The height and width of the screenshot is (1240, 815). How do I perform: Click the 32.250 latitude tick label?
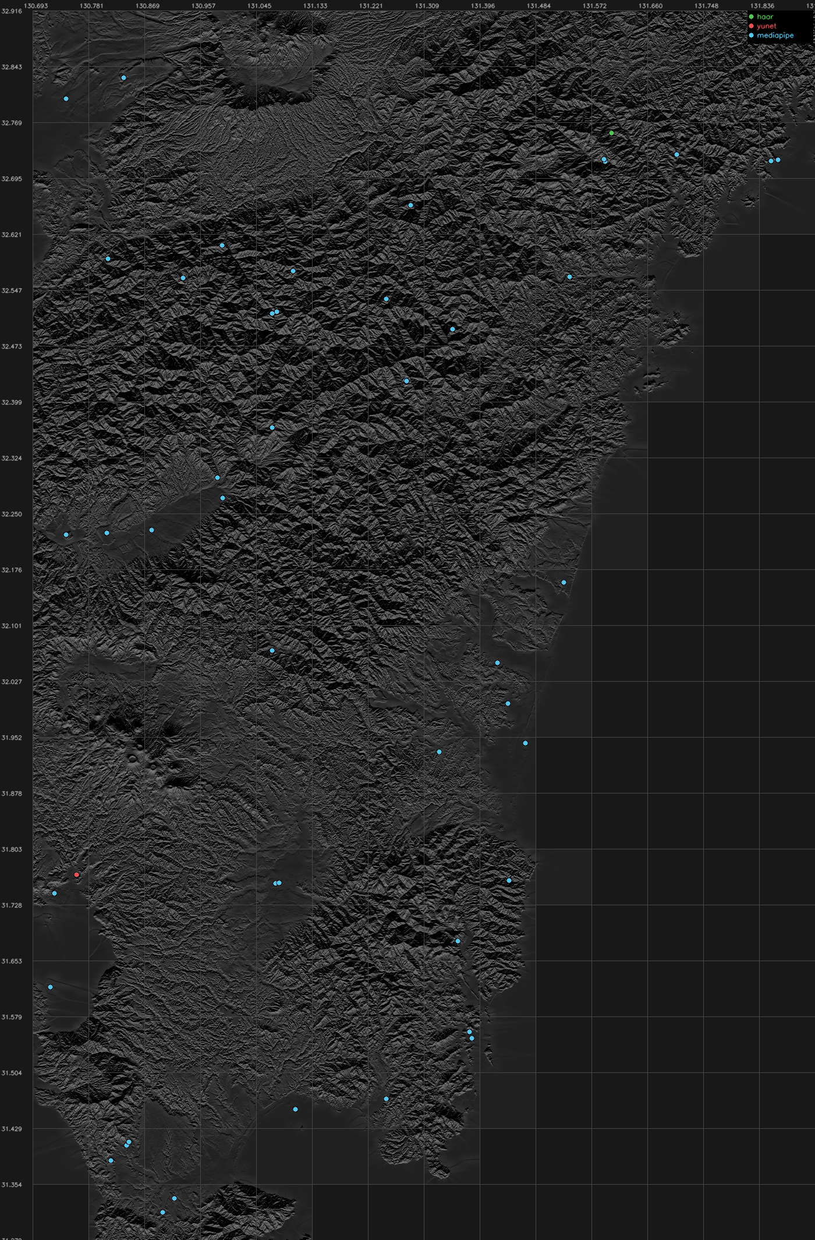pos(12,514)
